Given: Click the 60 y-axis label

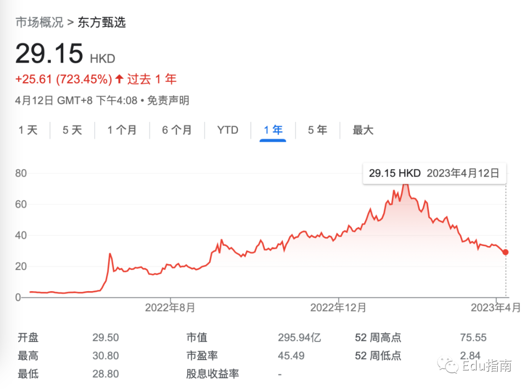Looking at the screenshot, I should (21, 204).
